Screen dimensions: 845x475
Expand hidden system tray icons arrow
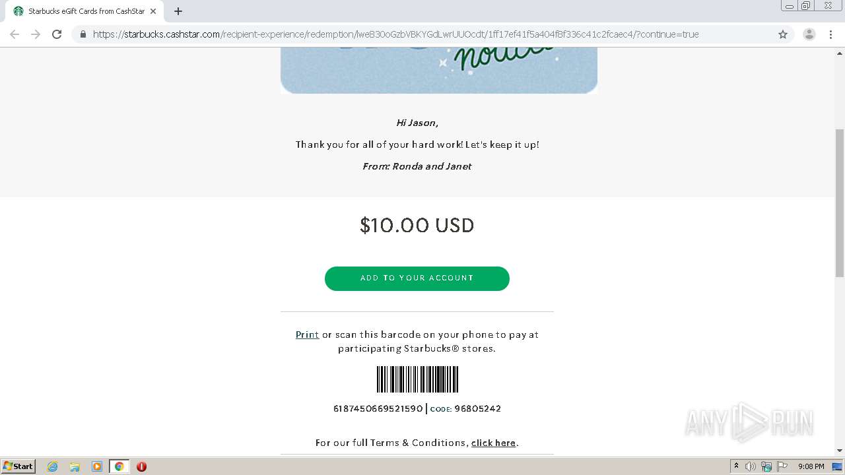point(736,466)
